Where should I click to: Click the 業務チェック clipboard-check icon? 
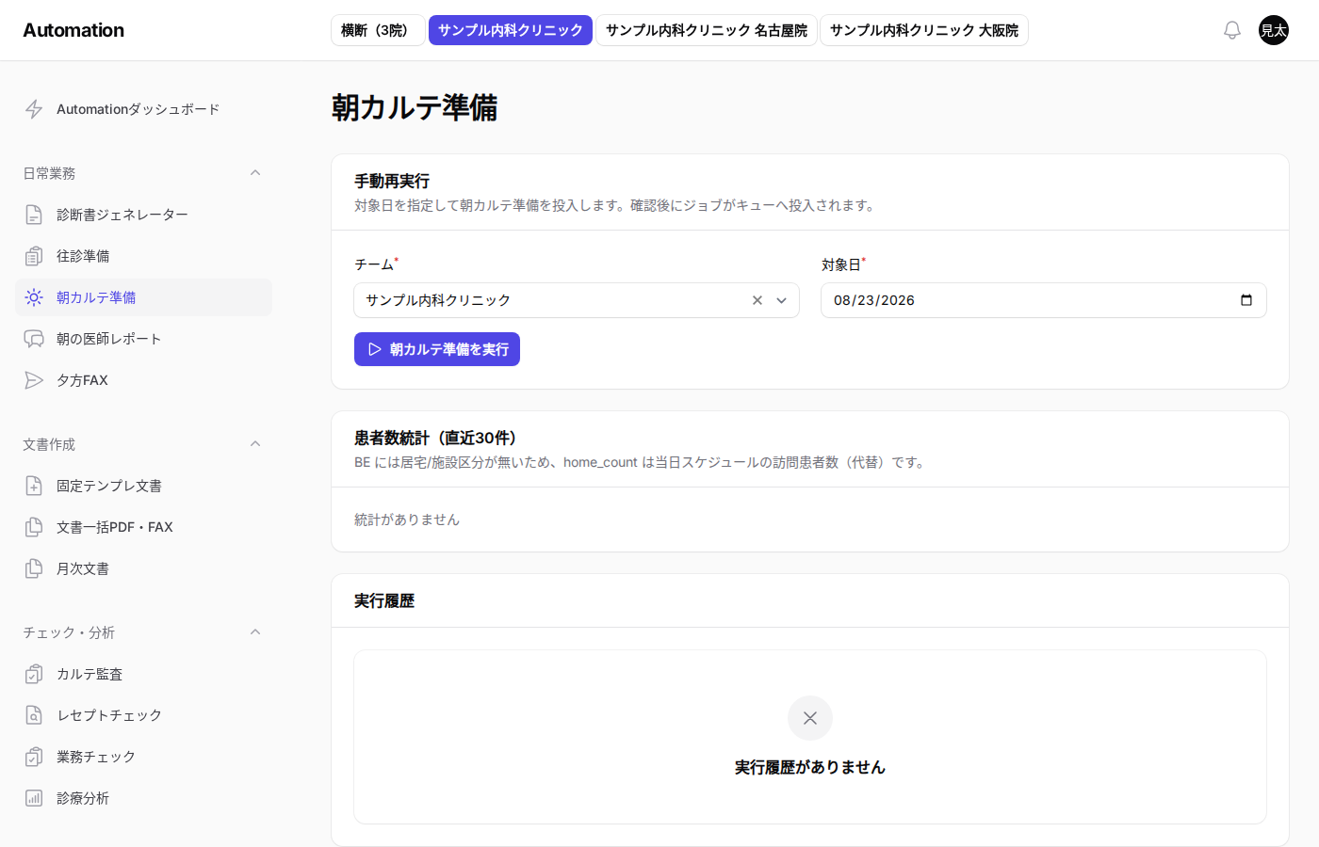34,757
